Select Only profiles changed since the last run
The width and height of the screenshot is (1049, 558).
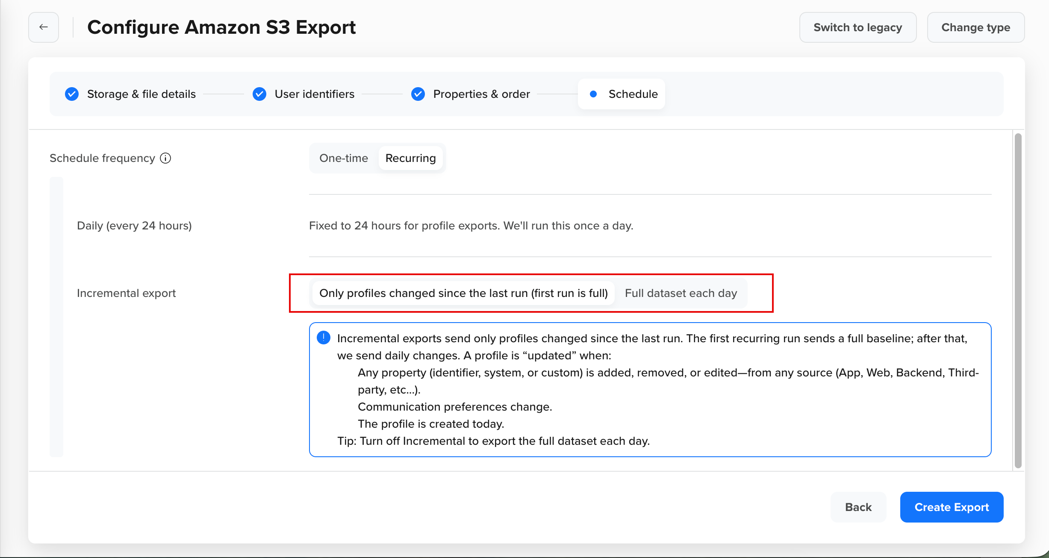463,293
